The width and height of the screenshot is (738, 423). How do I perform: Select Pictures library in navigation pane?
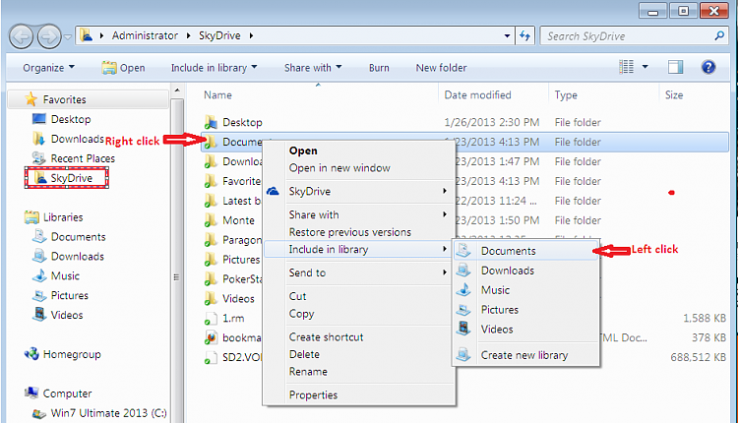[x=60, y=295]
